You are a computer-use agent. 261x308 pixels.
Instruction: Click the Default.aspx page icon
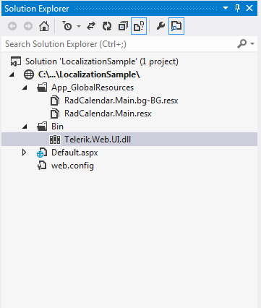(x=42, y=153)
